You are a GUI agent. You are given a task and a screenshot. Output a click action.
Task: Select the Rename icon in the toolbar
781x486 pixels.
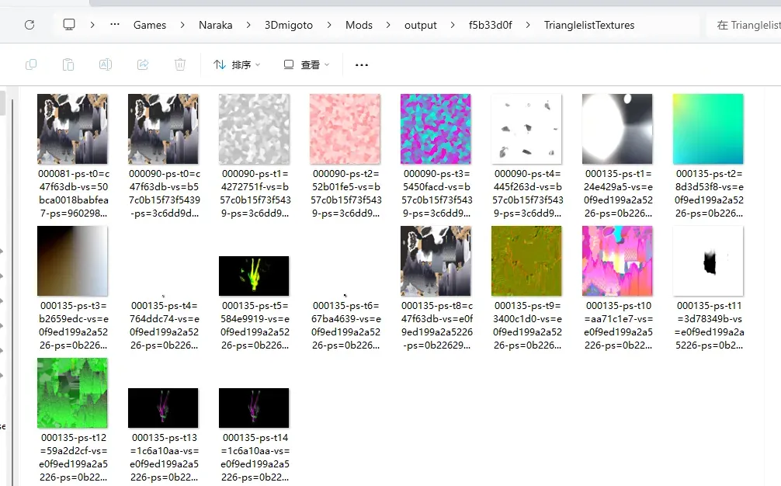tap(106, 64)
